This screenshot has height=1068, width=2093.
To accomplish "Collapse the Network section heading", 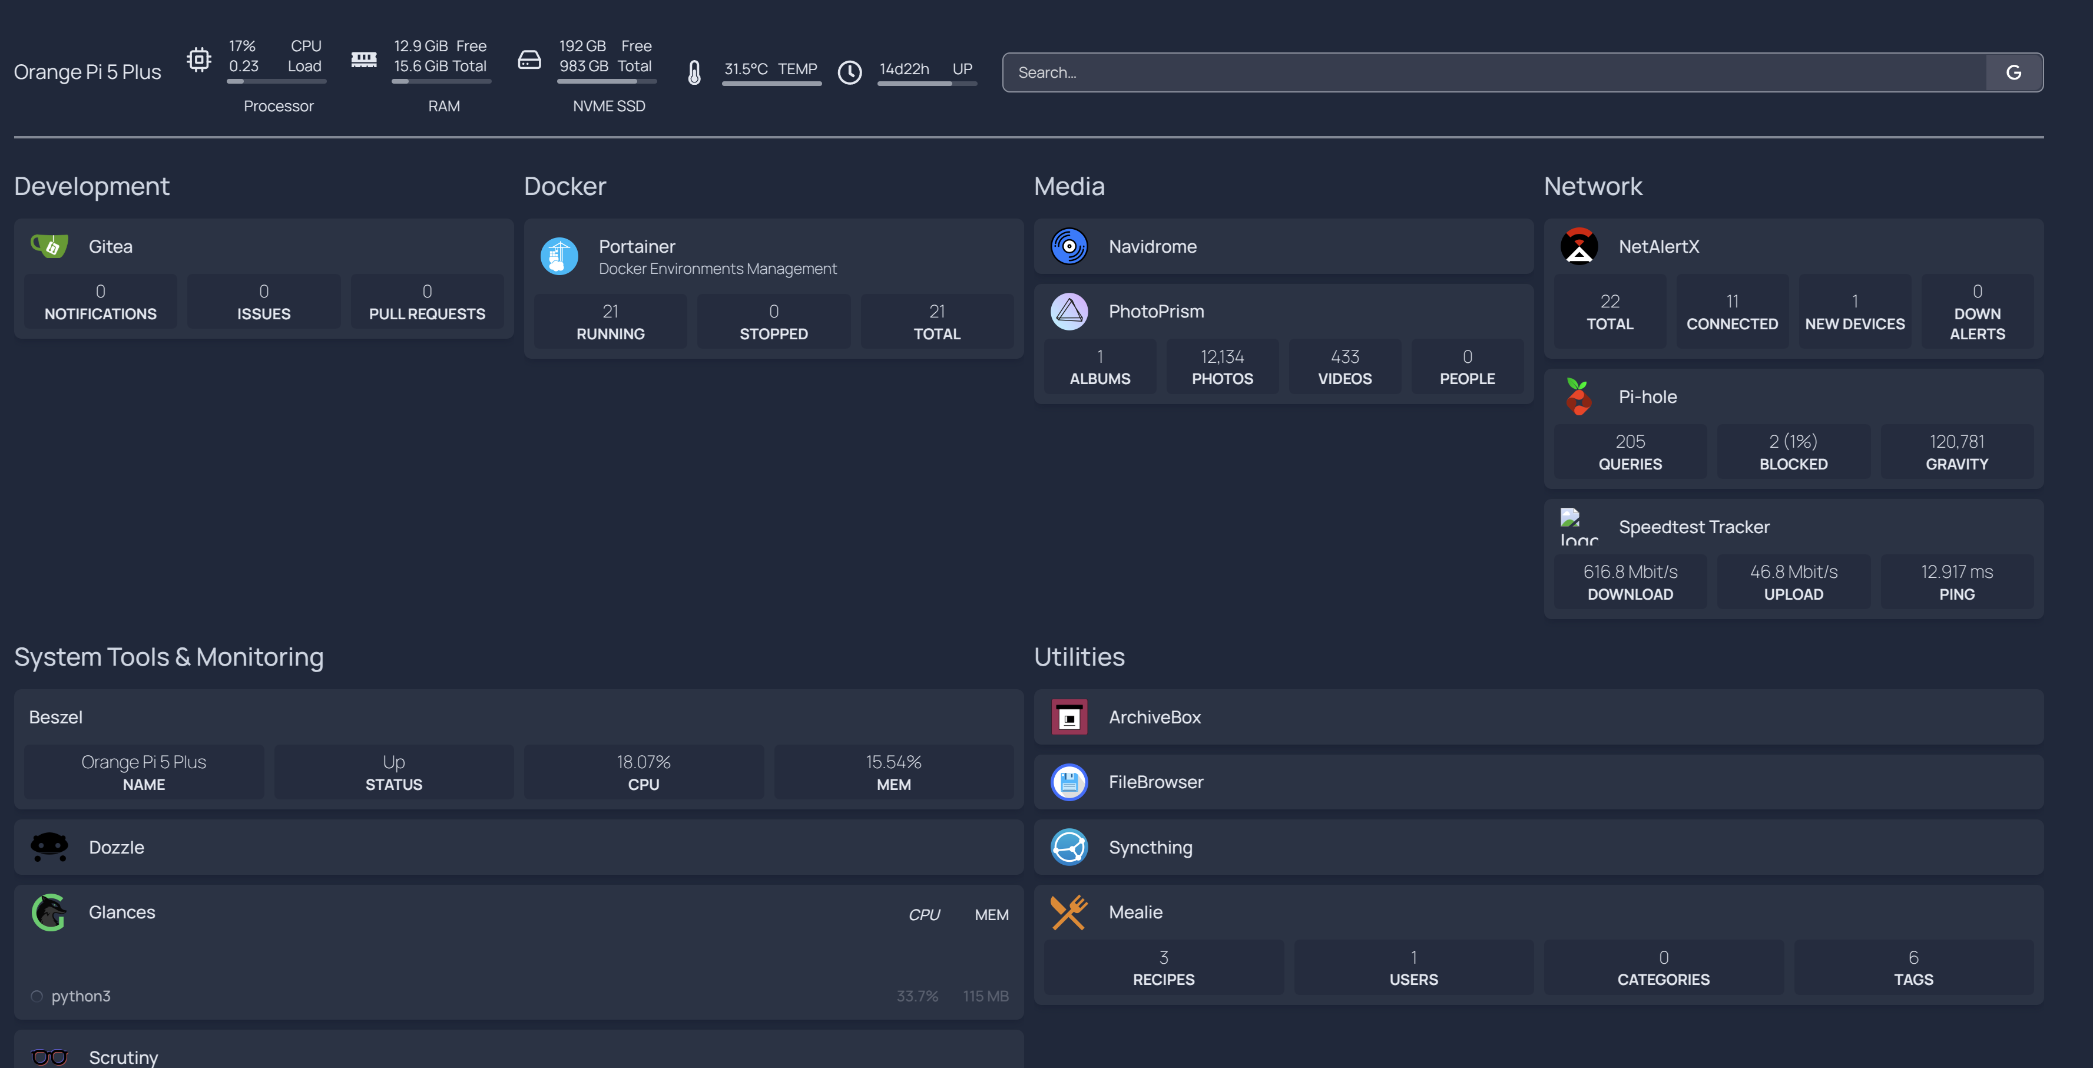I will coord(1592,186).
